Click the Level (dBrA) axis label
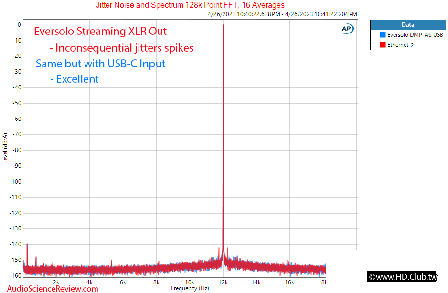Screen dimensions: 448x293 click(5, 148)
